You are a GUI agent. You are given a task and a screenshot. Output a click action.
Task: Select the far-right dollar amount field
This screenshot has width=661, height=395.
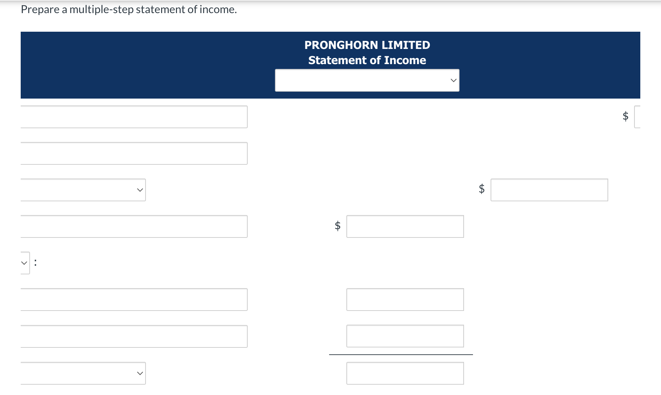(x=649, y=117)
